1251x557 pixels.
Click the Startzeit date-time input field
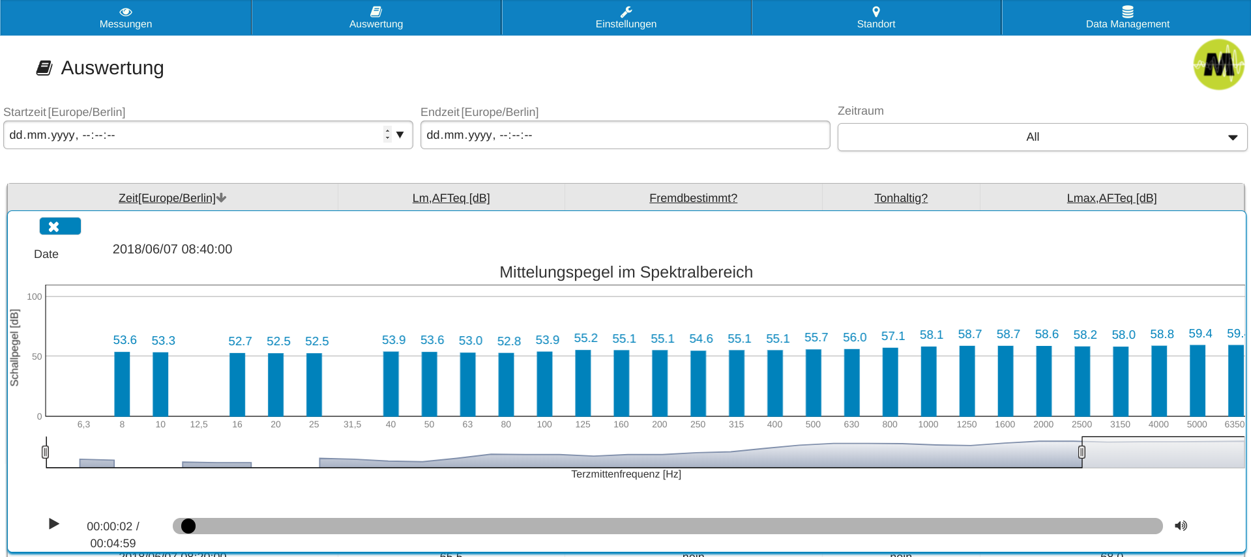(x=208, y=135)
